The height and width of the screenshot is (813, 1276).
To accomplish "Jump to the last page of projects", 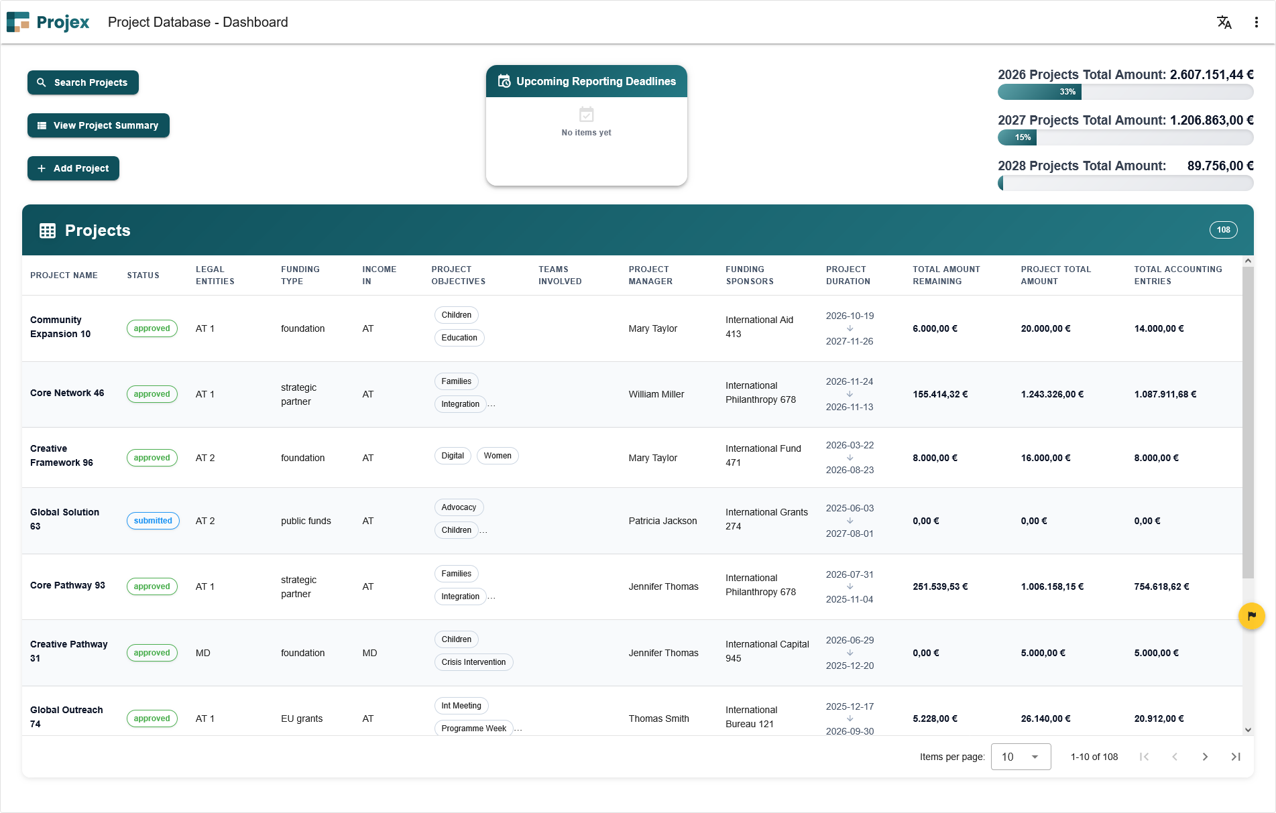I will [x=1236, y=756].
